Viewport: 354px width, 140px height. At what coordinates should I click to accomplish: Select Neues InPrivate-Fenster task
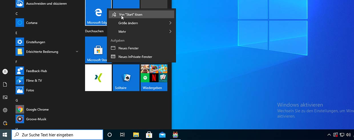point(141,57)
